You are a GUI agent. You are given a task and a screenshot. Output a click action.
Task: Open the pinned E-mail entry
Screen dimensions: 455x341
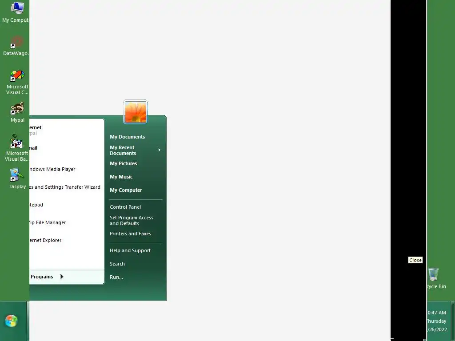[67, 148]
